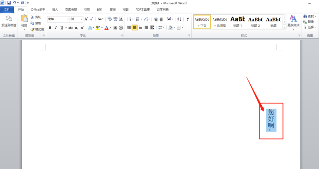Click the Sort A-Z icon
Viewport: 319px width, 169px height.
179,19
